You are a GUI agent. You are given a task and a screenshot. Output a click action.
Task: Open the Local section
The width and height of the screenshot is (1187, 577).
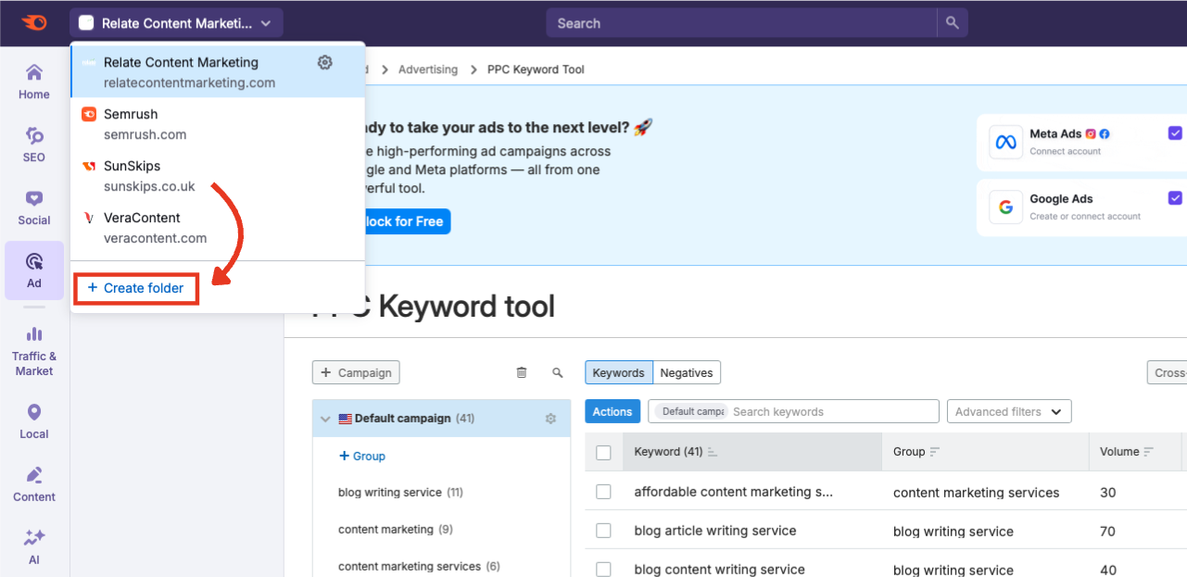click(x=33, y=420)
